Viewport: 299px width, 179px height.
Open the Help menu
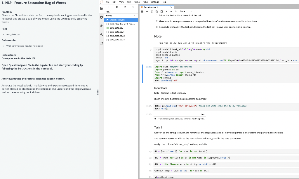click(164, 2)
